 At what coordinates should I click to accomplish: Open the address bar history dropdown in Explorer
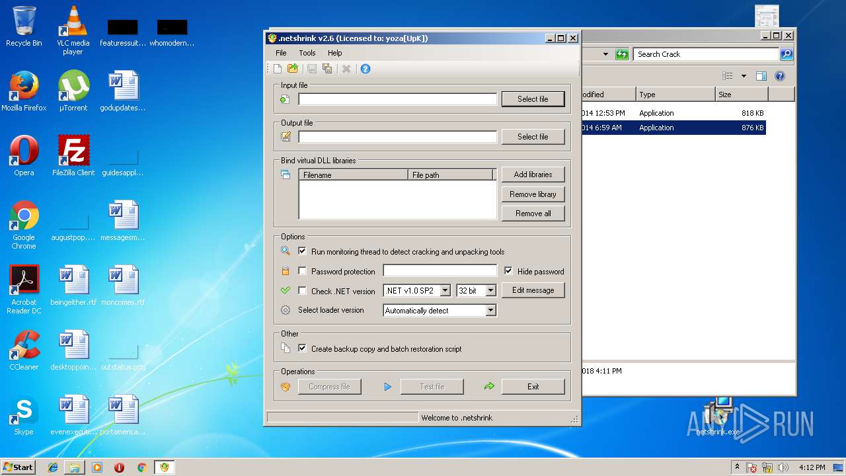[x=605, y=54]
